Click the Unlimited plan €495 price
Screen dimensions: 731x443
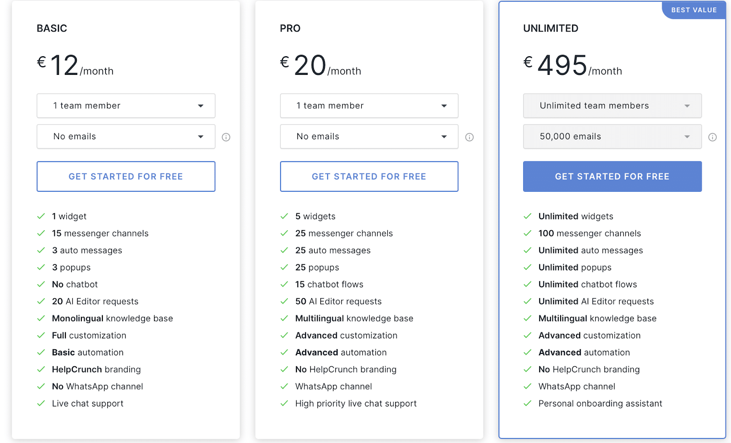[x=562, y=65]
